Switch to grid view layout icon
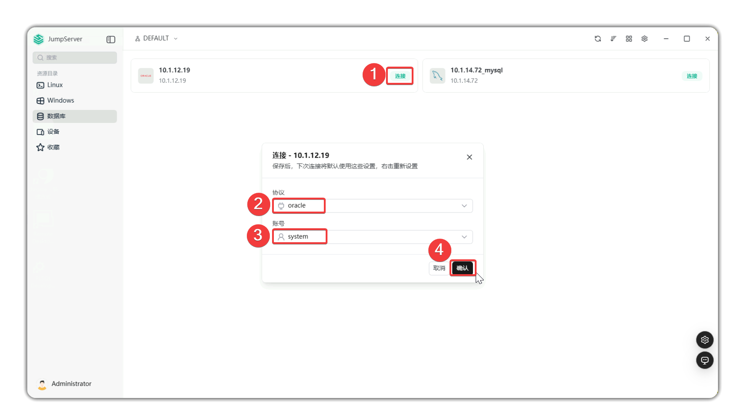This screenshot has width=745, height=416. 629,39
